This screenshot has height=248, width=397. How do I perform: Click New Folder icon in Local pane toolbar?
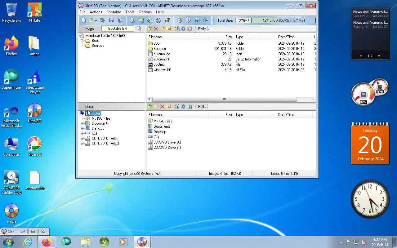coord(156,107)
